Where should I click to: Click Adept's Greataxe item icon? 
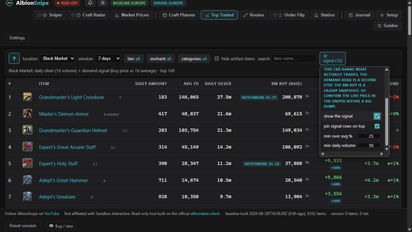tap(27, 196)
